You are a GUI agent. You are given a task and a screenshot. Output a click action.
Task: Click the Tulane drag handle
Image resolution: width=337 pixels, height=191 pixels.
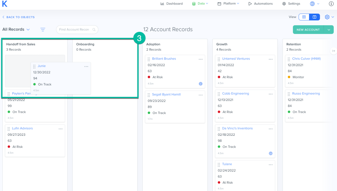tap(219, 165)
